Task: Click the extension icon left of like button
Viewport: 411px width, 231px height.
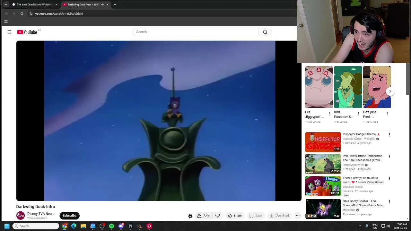Action: pos(190,216)
